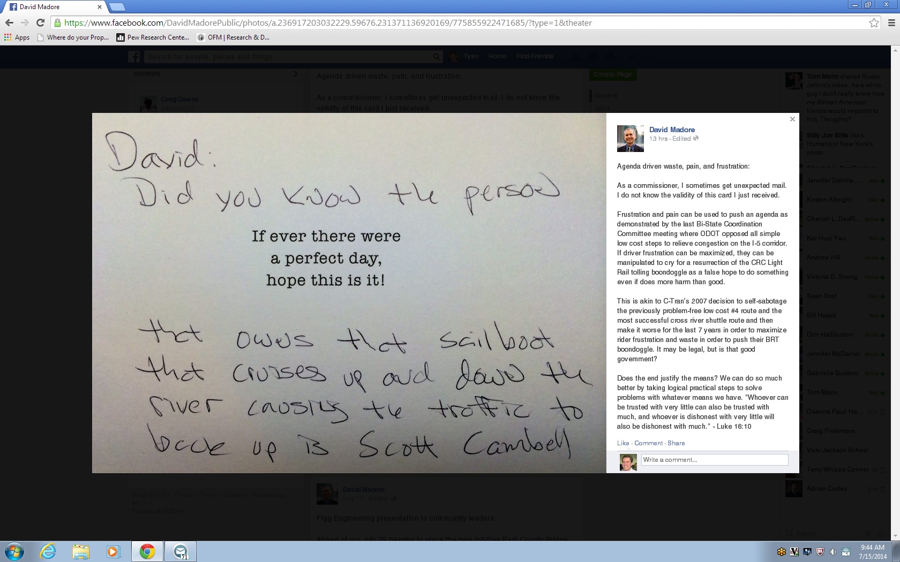Select the David Madore browser tab
The height and width of the screenshot is (562, 900).
pyautogui.click(x=54, y=7)
